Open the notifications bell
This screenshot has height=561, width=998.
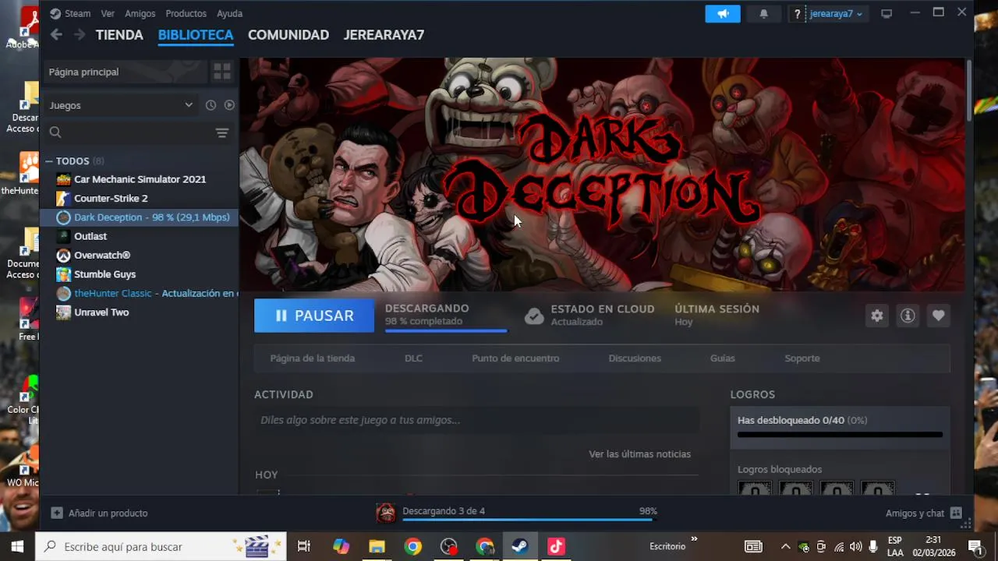click(x=763, y=13)
